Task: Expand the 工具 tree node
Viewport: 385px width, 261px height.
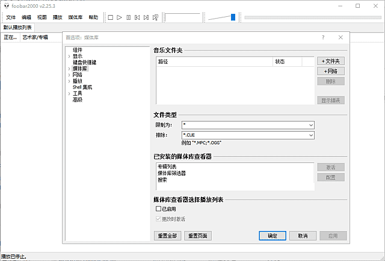Action: click(x=69, y=94)
